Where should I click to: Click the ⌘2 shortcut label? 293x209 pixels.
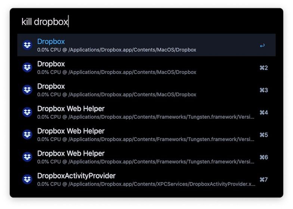point(264,68)
